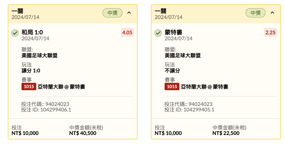The image size is (285, 145).
Task: Click green checkmark beside 和局 1:0
Action: (x=15, y=33)
